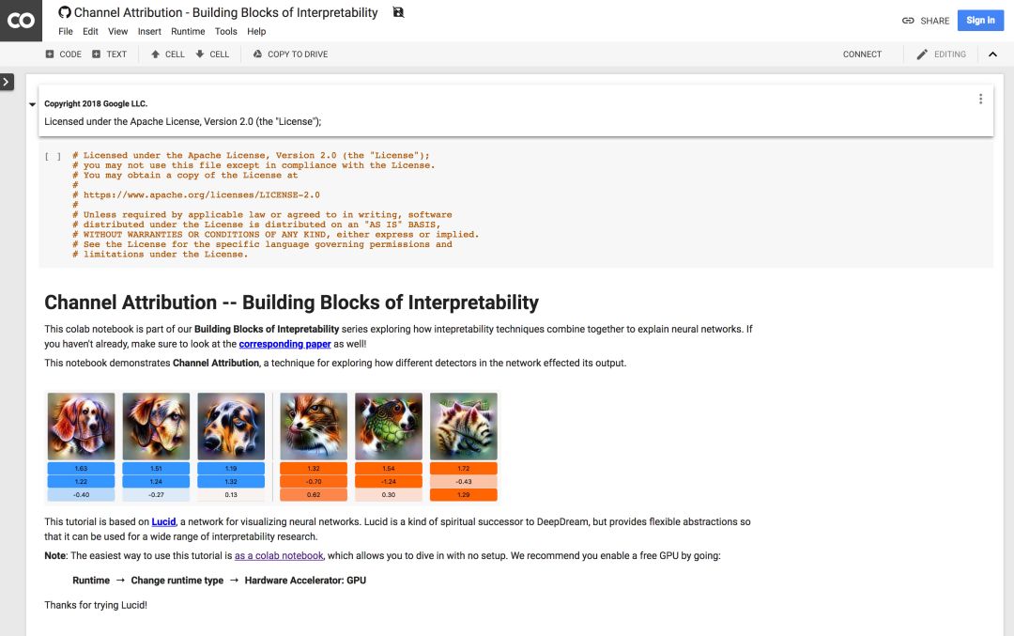Viewport: 1014px width, 636px height.
Task: Open the Tools menu
Action: [x=226, y=31]
